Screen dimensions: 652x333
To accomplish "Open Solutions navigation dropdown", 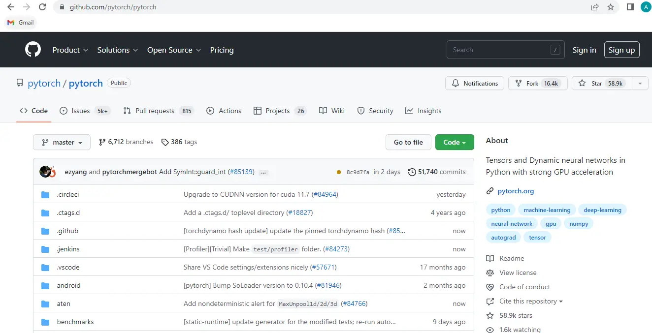I will [118, 50].
